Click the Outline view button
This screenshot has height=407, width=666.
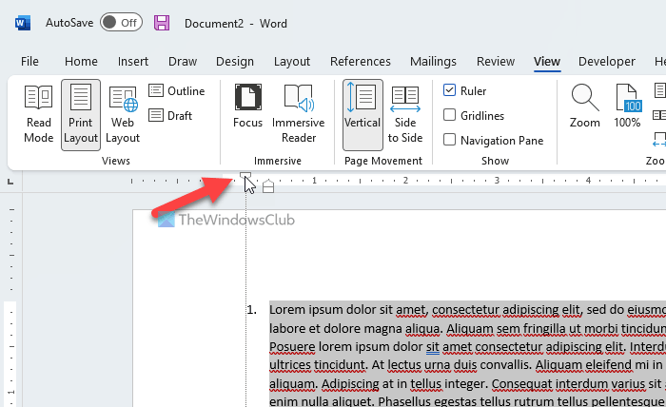177,91
